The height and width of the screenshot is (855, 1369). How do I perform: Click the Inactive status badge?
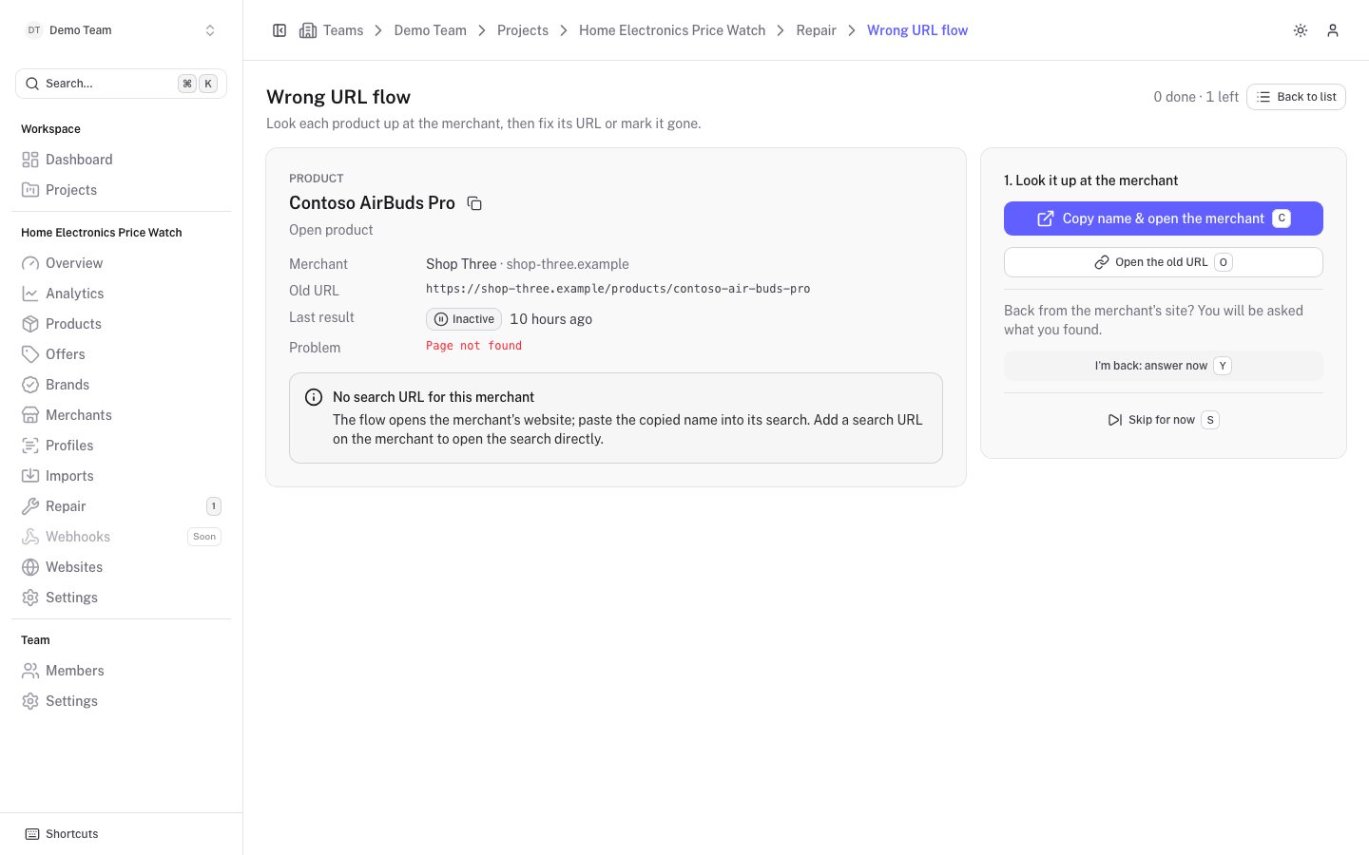click(x=464, y=319)
